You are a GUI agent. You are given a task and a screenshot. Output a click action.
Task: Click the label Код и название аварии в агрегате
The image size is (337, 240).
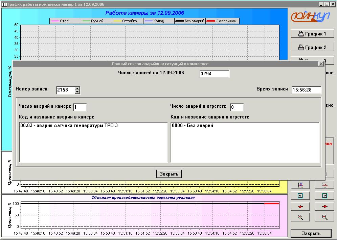click(210, 117)
